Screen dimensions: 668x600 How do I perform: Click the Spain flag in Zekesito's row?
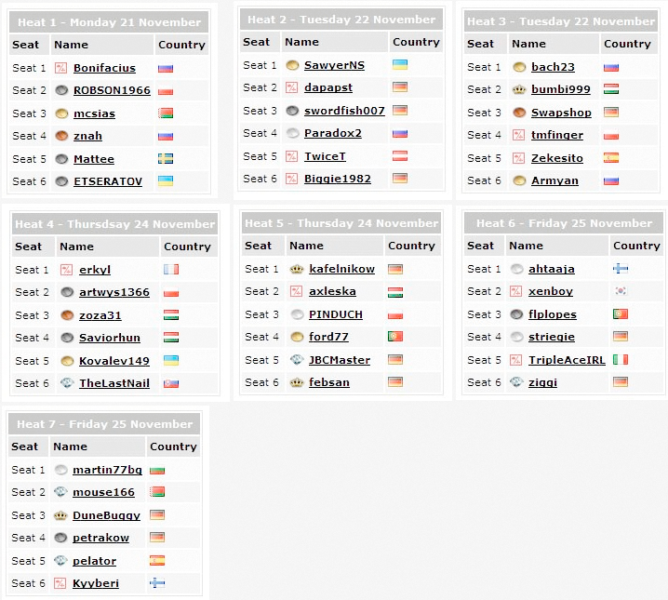pyautogui.click(x=611, y=158)
